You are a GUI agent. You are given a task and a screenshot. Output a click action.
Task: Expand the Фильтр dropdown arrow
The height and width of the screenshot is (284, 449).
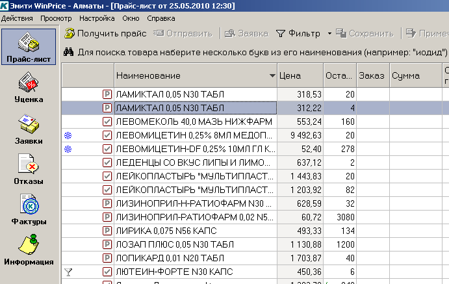click(x=329, y=33)
